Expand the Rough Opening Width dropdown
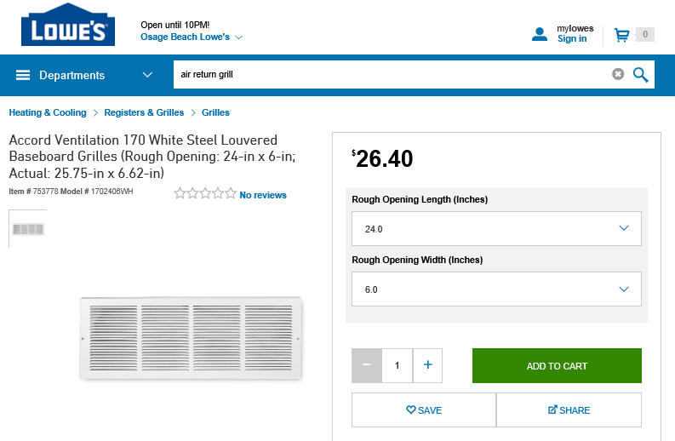Viewport: 675px width, 441px height. (496, 289)
